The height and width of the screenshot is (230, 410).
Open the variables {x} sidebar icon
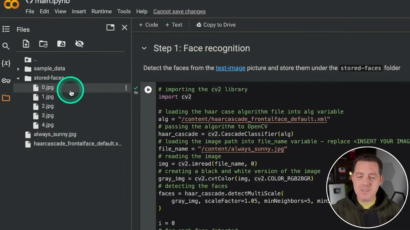tap(6, 63)
